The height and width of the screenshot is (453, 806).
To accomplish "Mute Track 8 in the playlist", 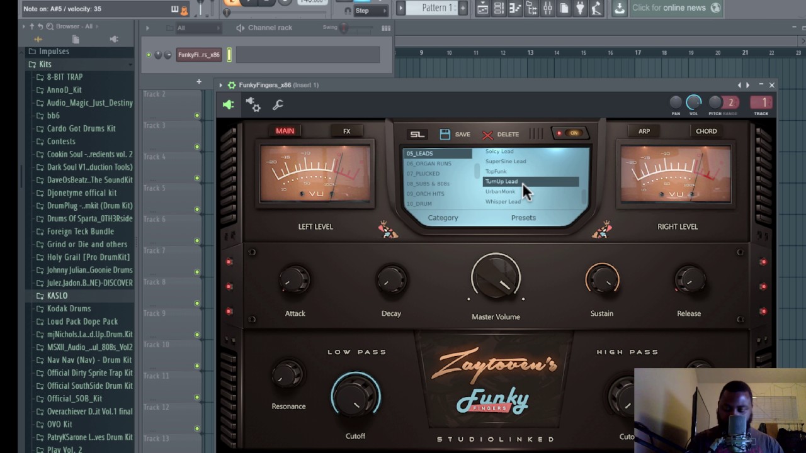I will (x=197, y=303).
